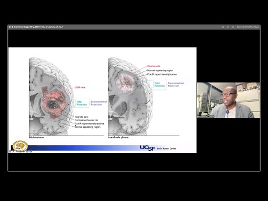Click the "Brain Tumor Center" footer text
The height and width of the screenshot is (201, 268).
tap(166, 149)
